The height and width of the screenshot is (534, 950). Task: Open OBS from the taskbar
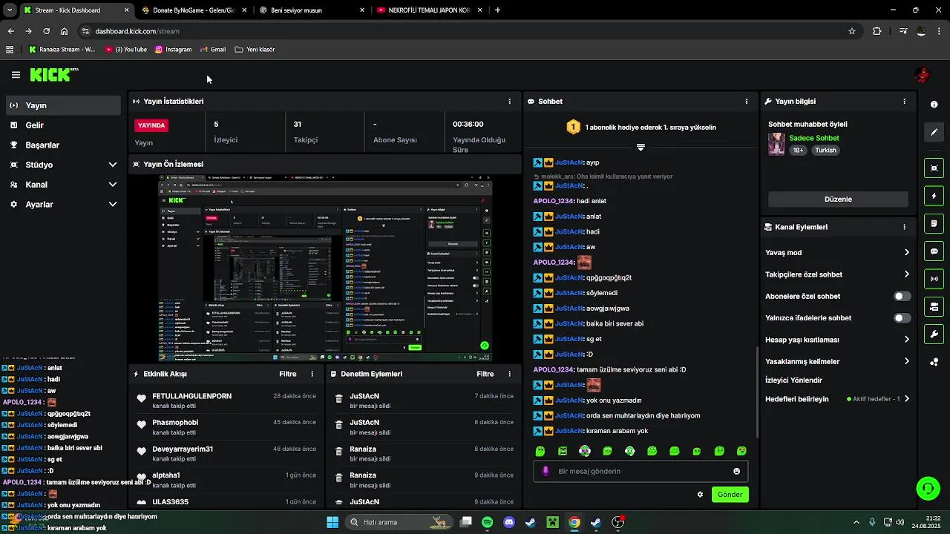(x=617, y=522)
